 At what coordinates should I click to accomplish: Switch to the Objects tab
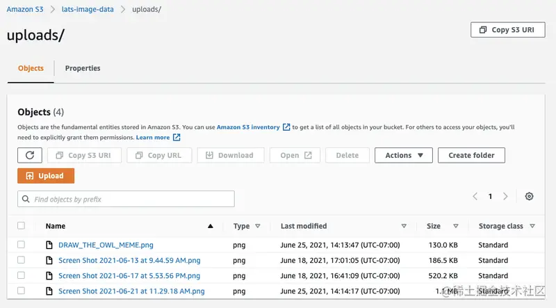click(x=31, y=68)
